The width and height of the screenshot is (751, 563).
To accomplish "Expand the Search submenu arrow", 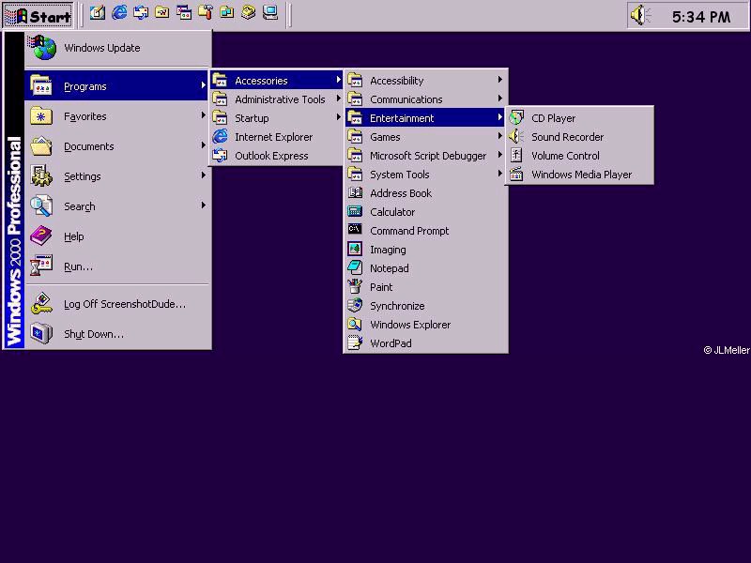I will click(203, 205).
